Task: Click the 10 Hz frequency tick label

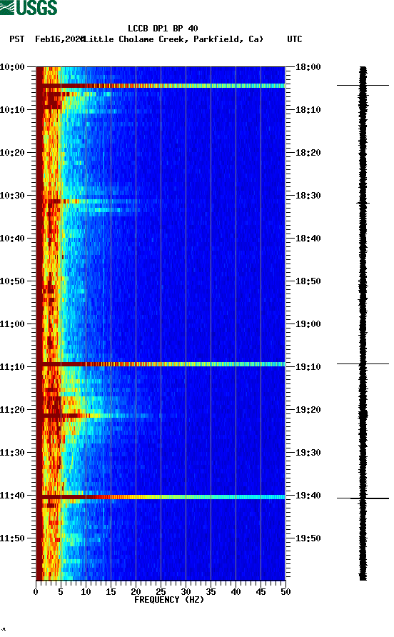Action: pos(86,592)
